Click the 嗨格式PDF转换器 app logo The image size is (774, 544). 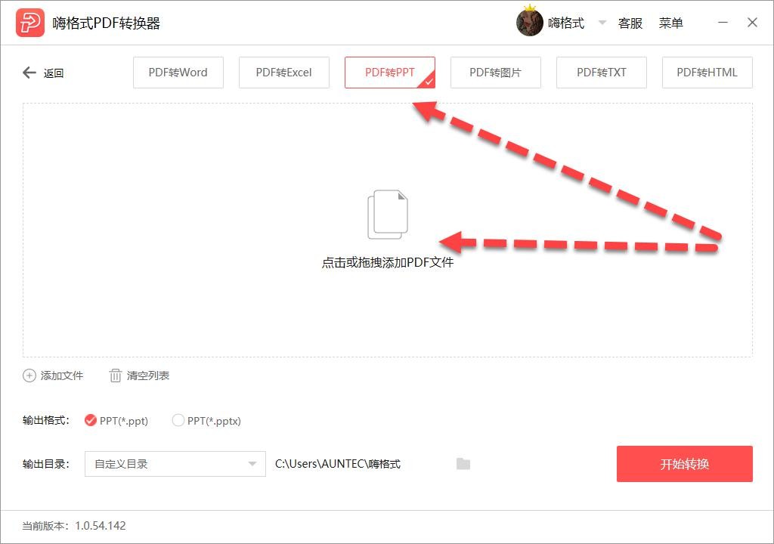click(x=30, y=23)
